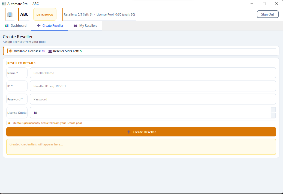283x194 pixels.
Task: Click the created credentials output box
Action: [x=141, y=147]
